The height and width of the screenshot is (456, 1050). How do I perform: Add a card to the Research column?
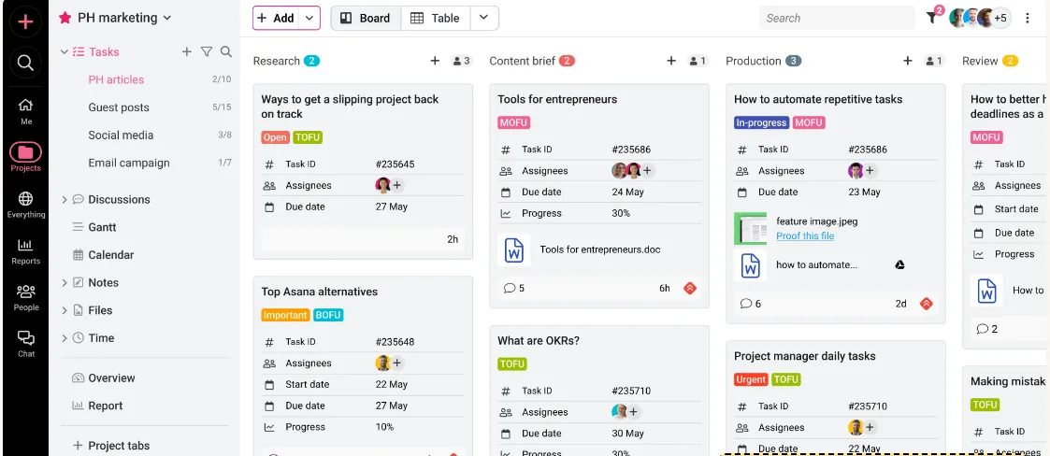click(x=435, y=61)
